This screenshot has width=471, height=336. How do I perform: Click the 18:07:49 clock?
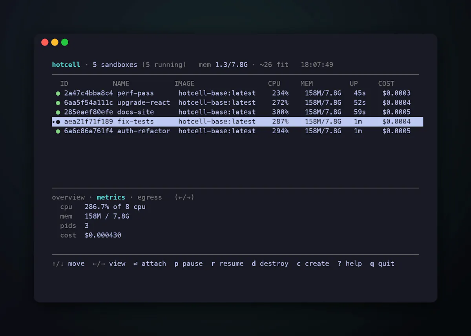coord(317,65)
